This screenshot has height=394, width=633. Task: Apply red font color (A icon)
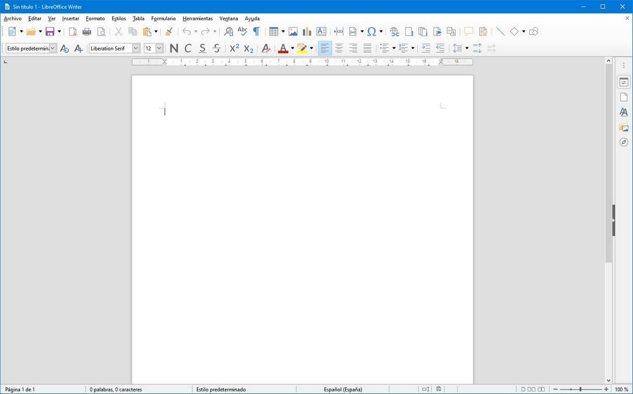283,49
